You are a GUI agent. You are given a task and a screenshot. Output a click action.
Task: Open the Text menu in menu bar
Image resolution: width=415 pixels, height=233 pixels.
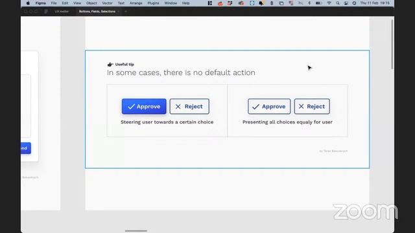pyautogui.click(x=121, y=3)
